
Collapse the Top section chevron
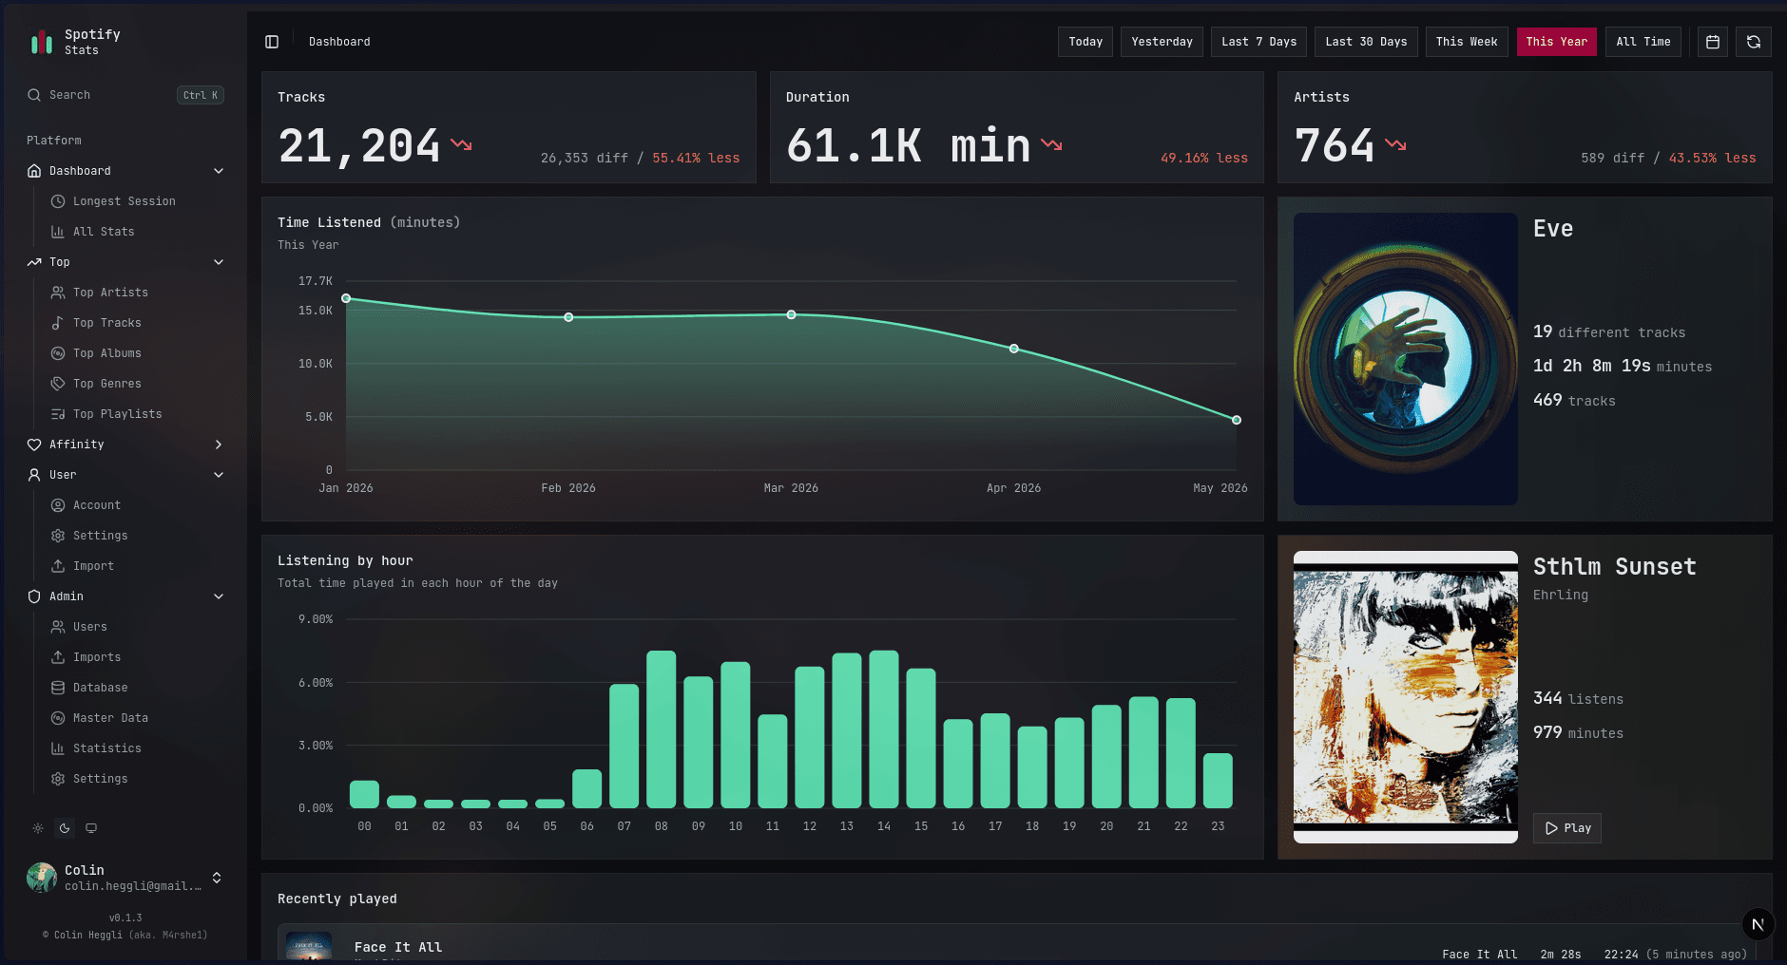coord(219,262)
